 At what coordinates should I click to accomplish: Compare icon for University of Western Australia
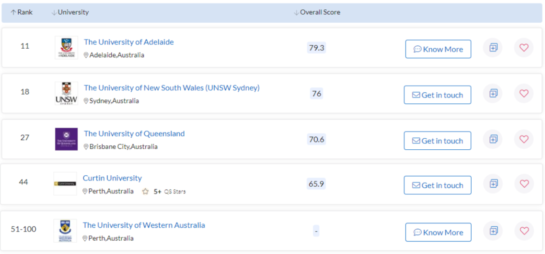[x=493, y=231]
